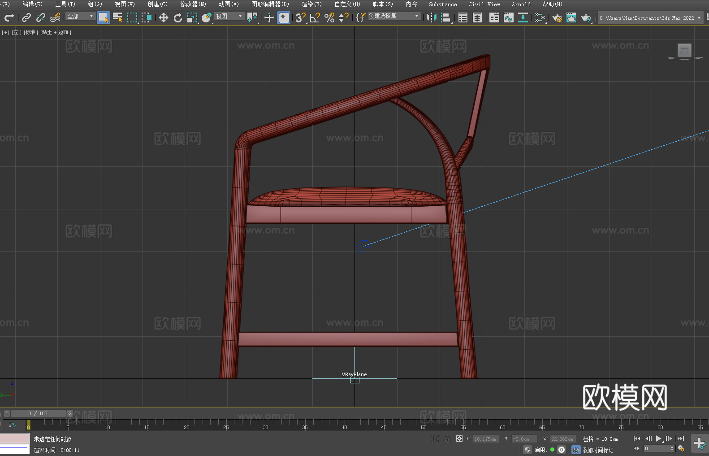Viewport: 709px width, 456px height.
Task: Activate the Select Object tool
Action: 104,17
